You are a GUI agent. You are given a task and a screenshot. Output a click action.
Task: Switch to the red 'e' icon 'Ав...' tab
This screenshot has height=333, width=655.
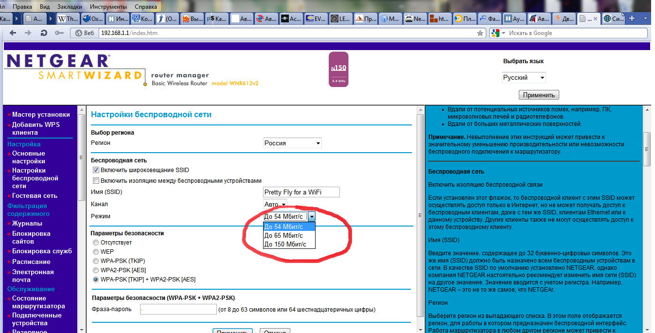267,19
